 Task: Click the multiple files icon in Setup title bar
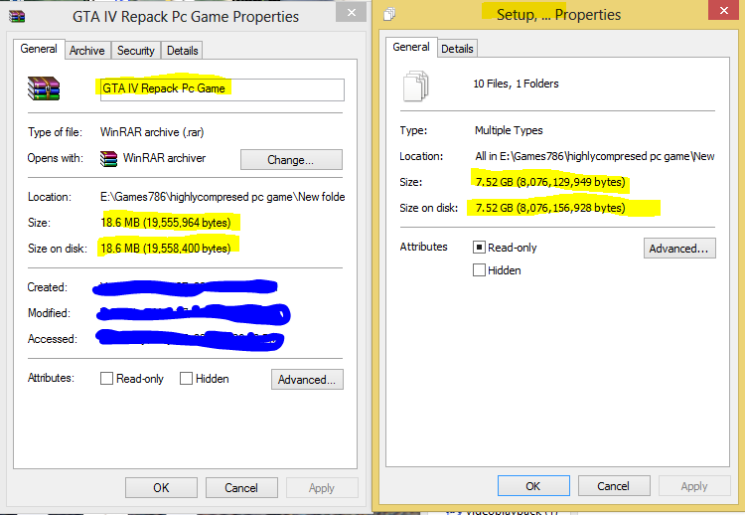point(389,14)
